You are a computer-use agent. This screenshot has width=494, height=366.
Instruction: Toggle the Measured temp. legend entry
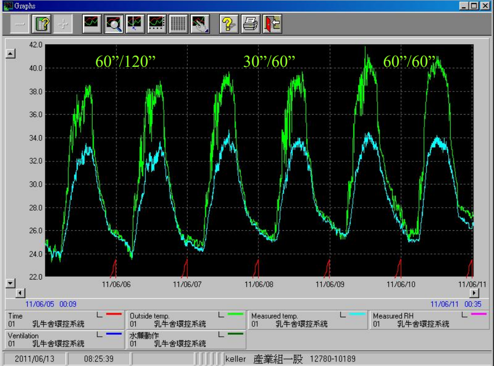pyautogui.click(x=308, y=320)
